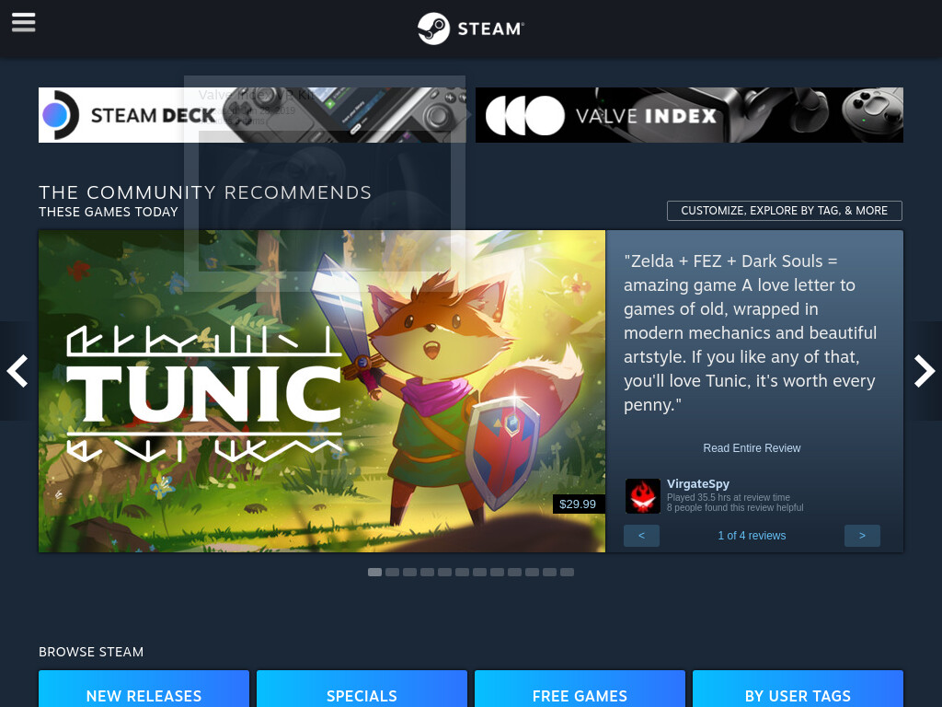Click the Browse Steam heading
The width and height of the screenshot is (942, 707).
tap(91, 652)
